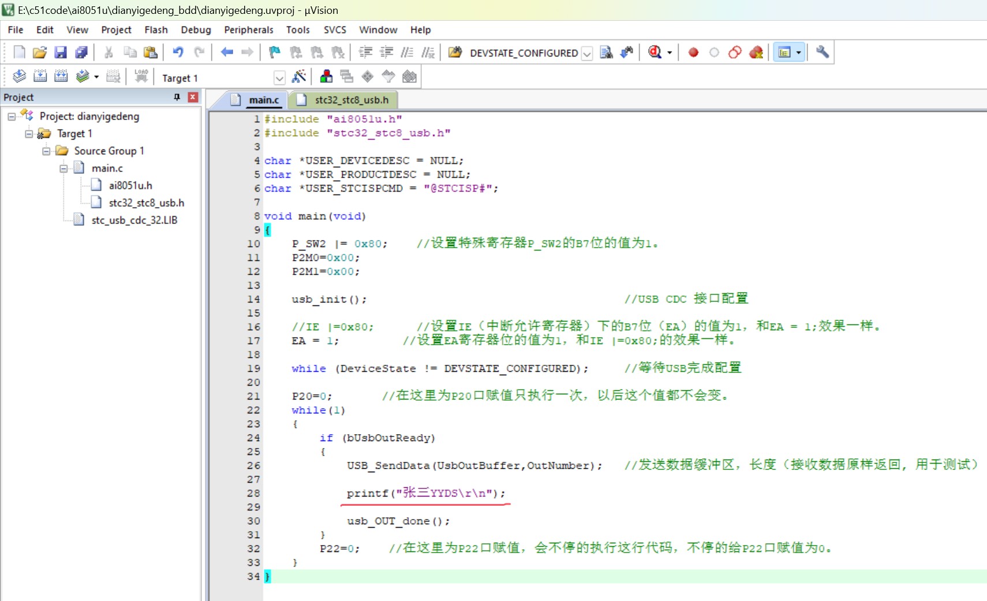Open the File menu
Viewport: 987px width, 601px height.
(16, 30)
